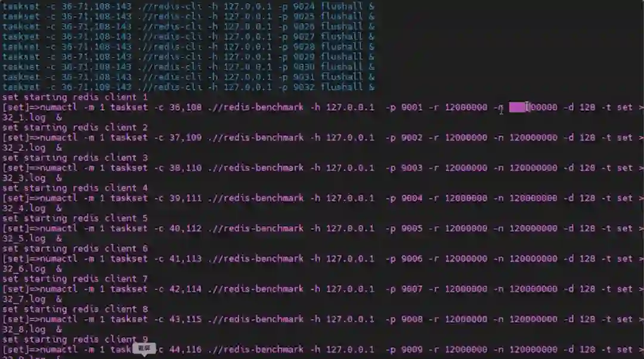Click the 32_7.log filename text
This screenshot has height=359, width=644.
pos(24,299)
